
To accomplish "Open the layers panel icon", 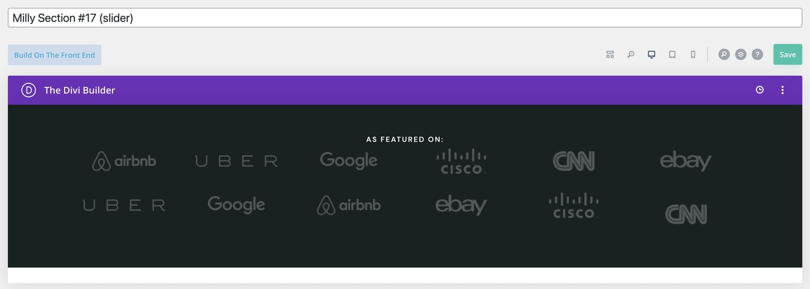I will tap(741, 54).
